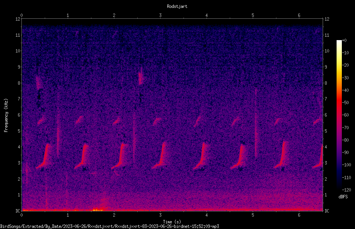Click "9" on the left frequency axis

[x=19, y=67]
